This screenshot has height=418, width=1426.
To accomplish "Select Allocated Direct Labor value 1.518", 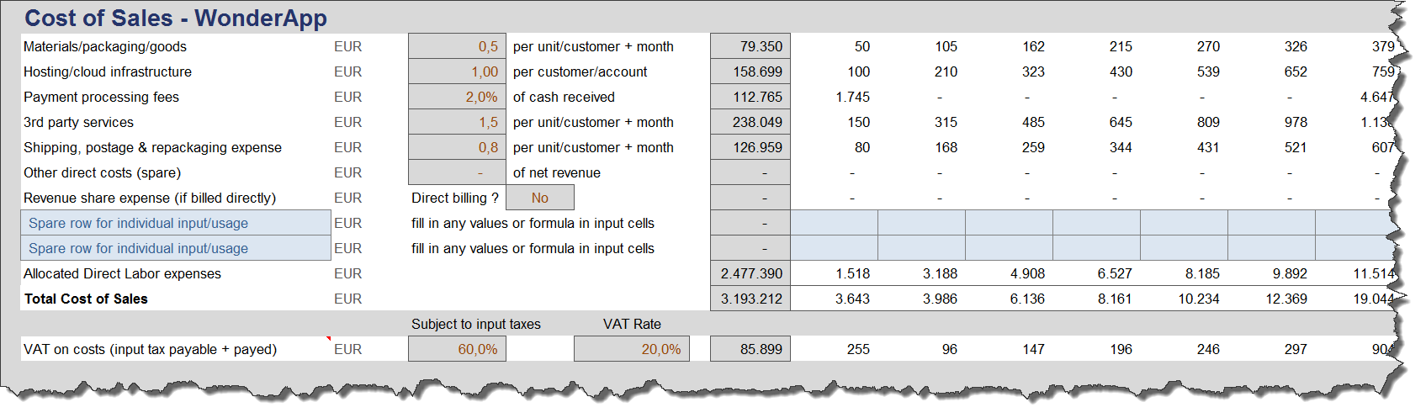I will (x=853, y=274).
